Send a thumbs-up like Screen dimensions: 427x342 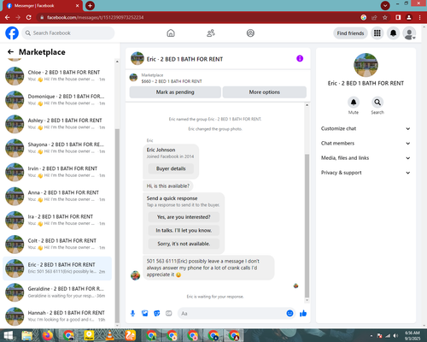303,314
